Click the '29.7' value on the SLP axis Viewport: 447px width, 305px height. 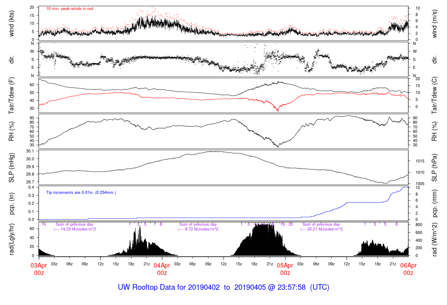[30, 182]
